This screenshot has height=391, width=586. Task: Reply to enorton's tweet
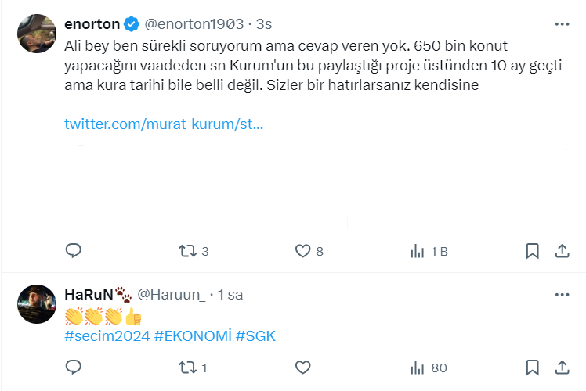click(x=74, y=251)
